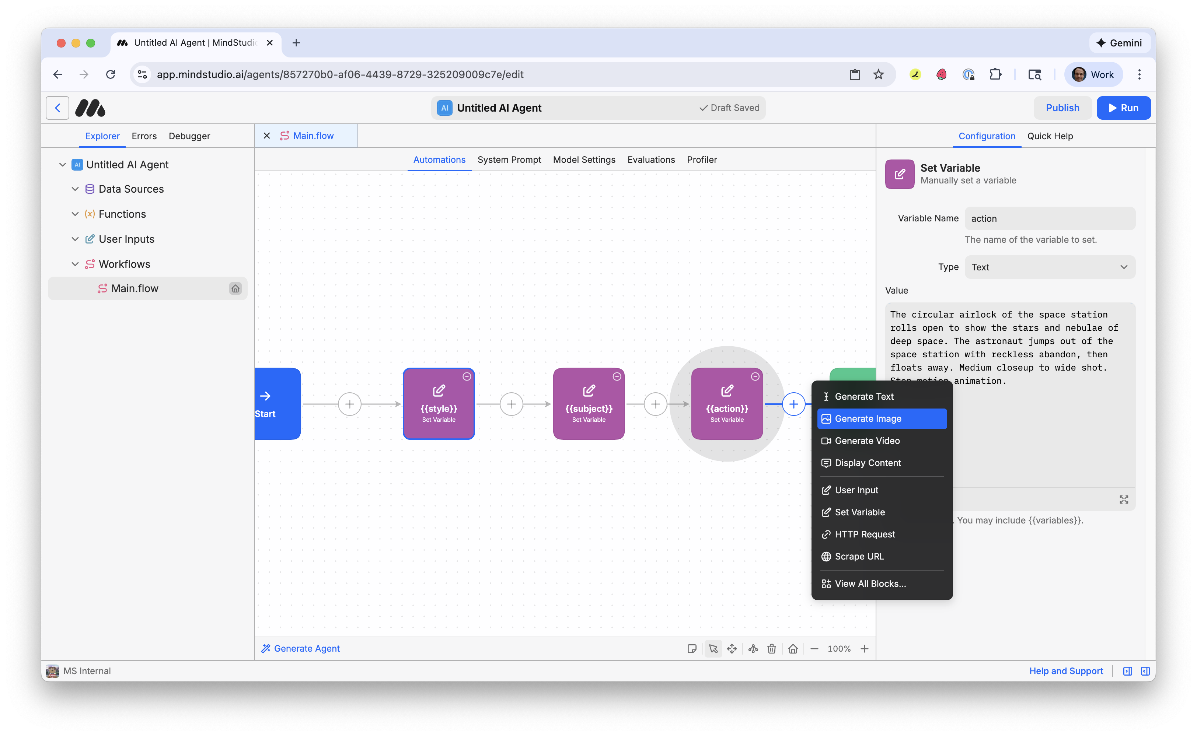
Task: Click the Gemini icon in browser toolbar
Action: click(x=1120, y=43)
